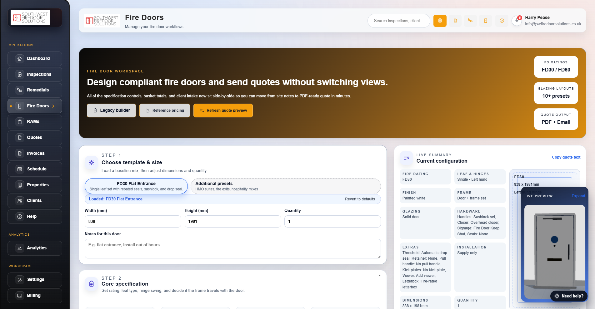Open notifications bell with 5 badge
The width and height of the screenshot is (595, 309).
point(517,21)
